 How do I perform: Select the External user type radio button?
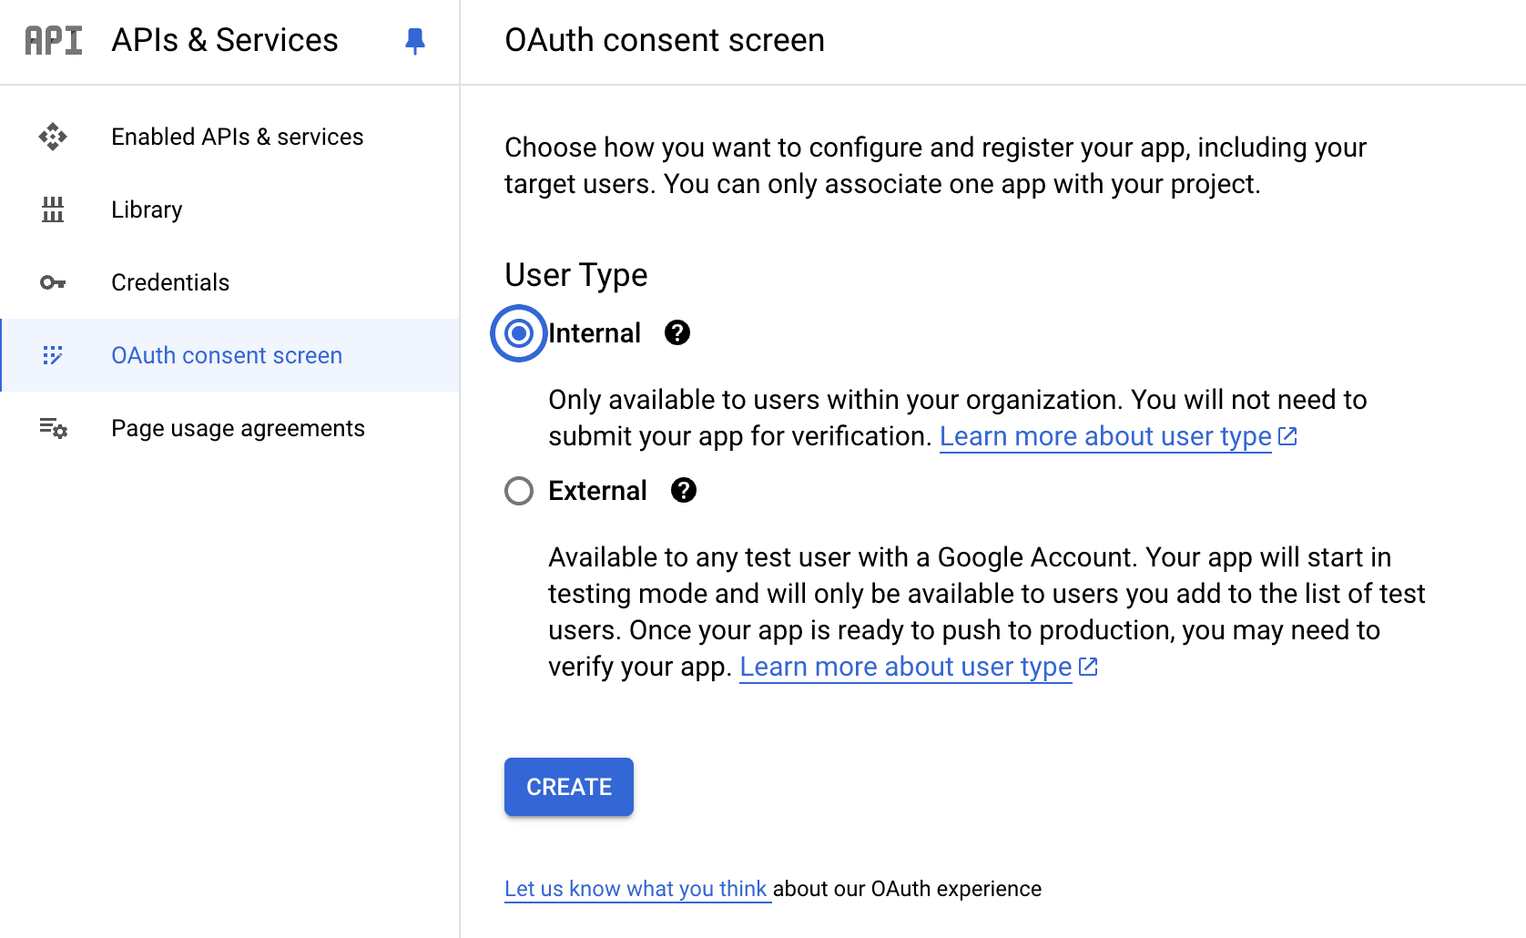(x=518, y=491)
